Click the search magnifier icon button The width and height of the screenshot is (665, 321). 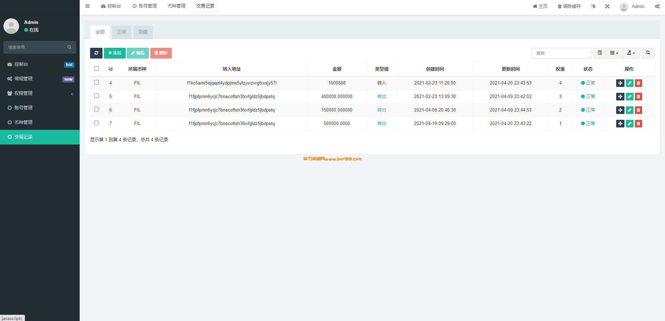click(648, 53)
